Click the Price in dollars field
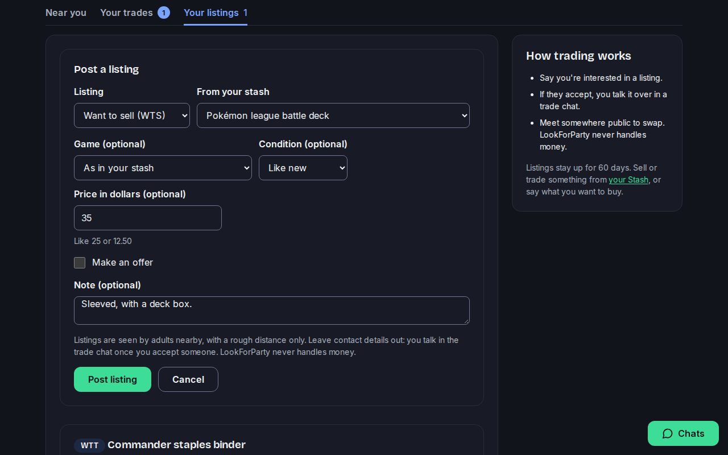The height and width of the screenshot is (455, 728). [148, 218]
